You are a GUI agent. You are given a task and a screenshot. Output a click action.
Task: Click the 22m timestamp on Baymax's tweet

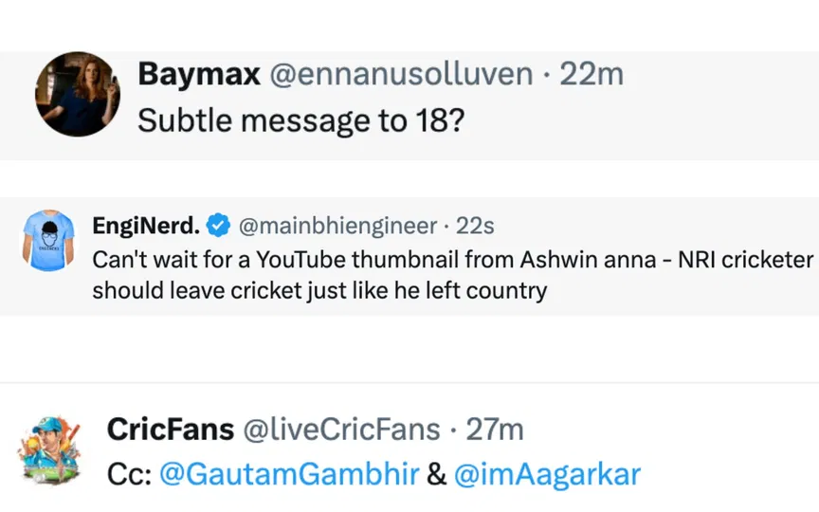(591, 75)
